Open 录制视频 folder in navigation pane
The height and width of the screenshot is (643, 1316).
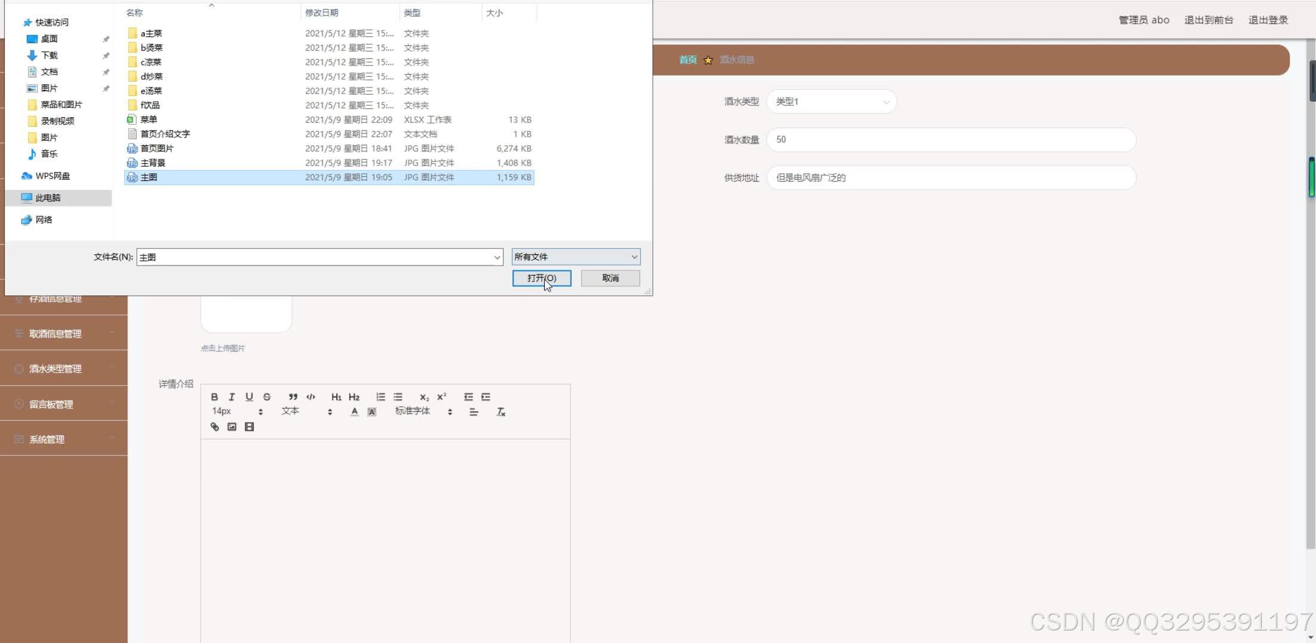[x=57, y=121]
